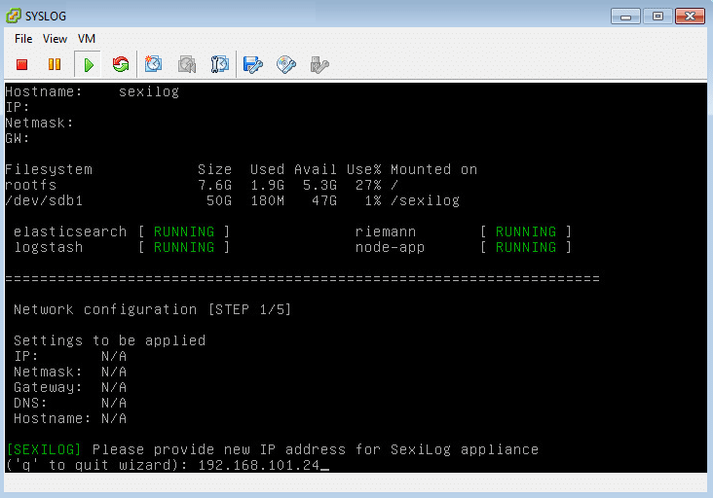The image size is (713, 498).
Task: Click the 'Network configuration [STEP 1/5]' text
Action: [x=152, y=309]
